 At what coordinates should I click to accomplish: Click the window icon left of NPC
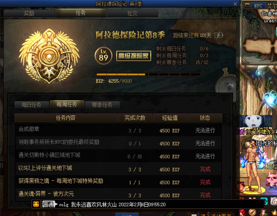(247, 5)
